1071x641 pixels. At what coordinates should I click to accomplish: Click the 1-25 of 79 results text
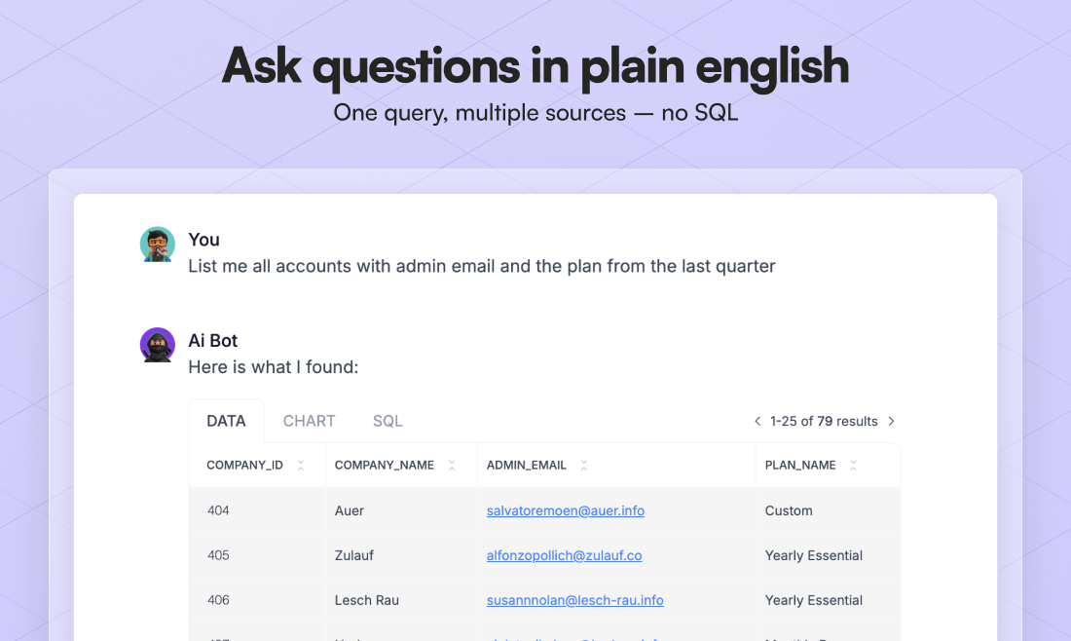pos(824,422)
